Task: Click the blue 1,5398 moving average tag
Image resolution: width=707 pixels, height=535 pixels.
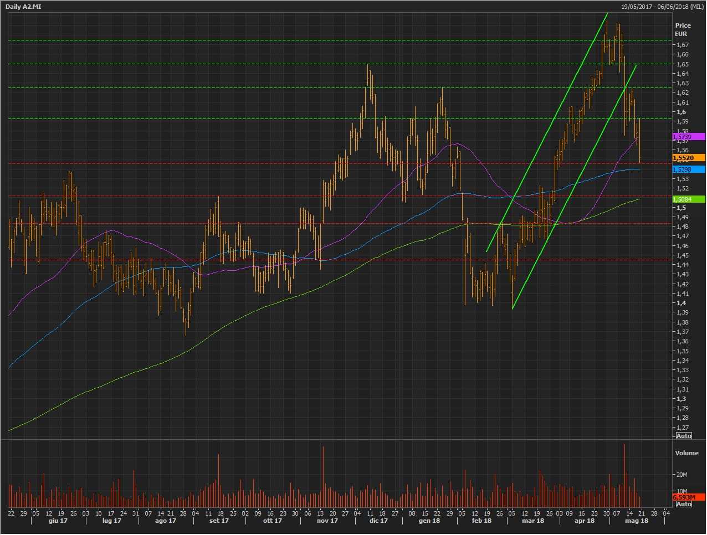Action: [688, 169]
